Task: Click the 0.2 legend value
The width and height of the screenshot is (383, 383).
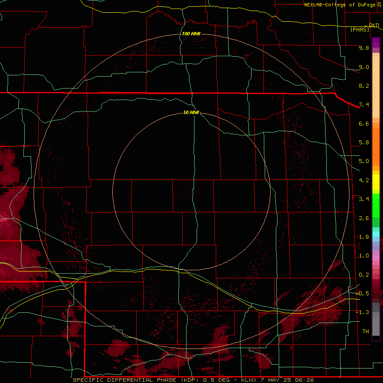Action: (364, 275)
